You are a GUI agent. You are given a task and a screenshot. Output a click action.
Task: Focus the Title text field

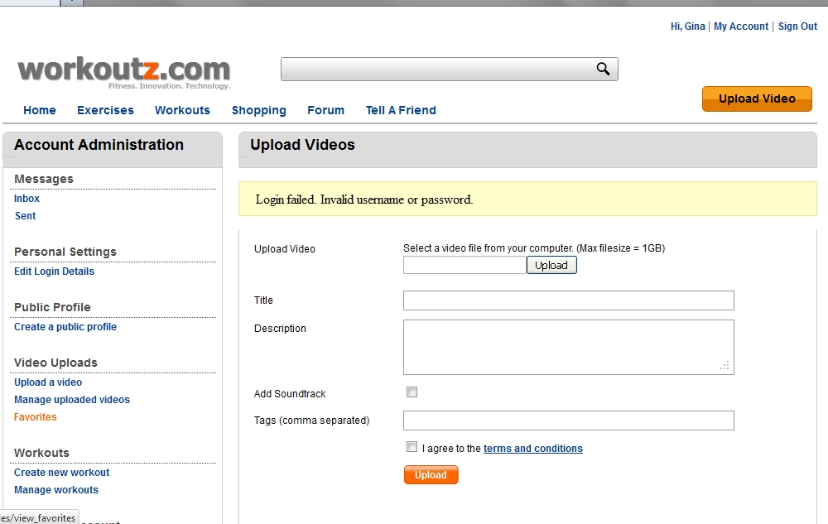pyautogui.click(x=569, y=300)
